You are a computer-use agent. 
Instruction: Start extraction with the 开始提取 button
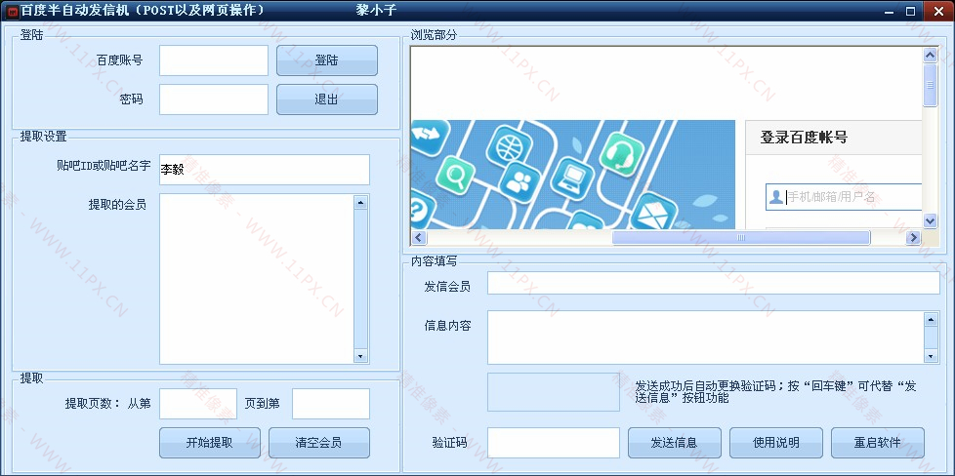pyautogui.click(x=209, y=443)
